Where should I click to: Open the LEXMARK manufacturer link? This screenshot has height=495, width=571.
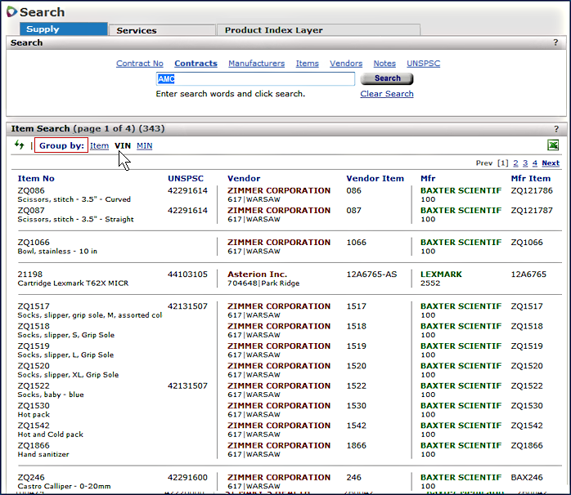coord(443,274)
